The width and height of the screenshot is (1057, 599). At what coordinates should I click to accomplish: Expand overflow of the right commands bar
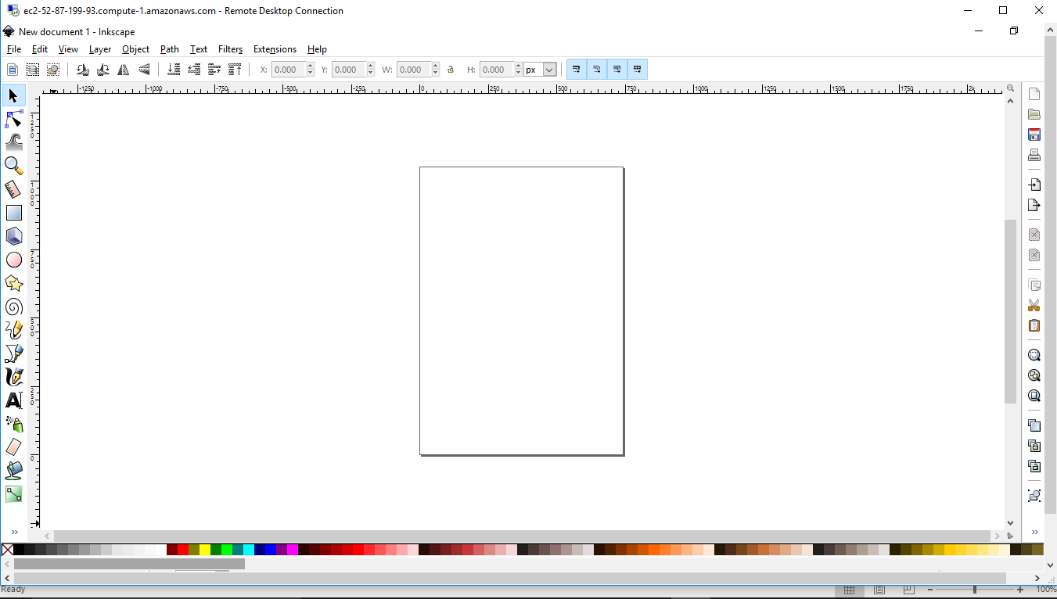[1034, 533]
